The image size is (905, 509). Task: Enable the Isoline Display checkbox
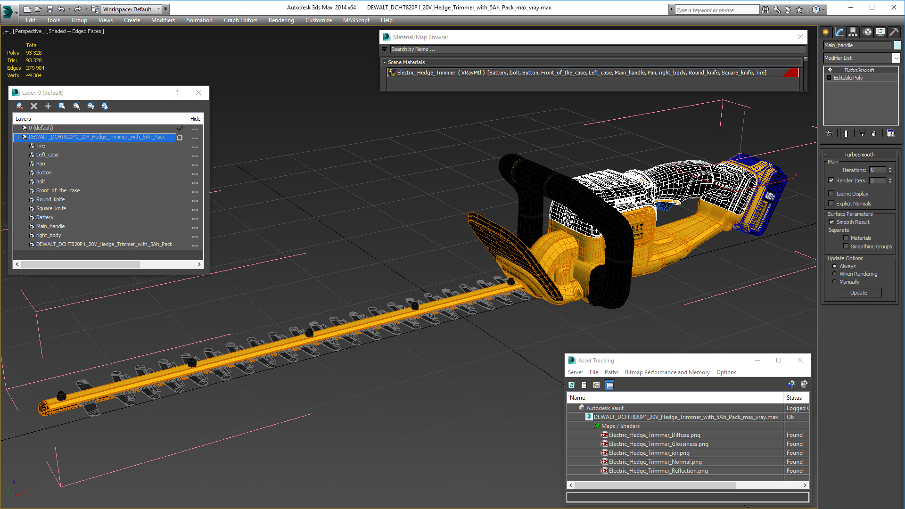[x=831, y=194]
